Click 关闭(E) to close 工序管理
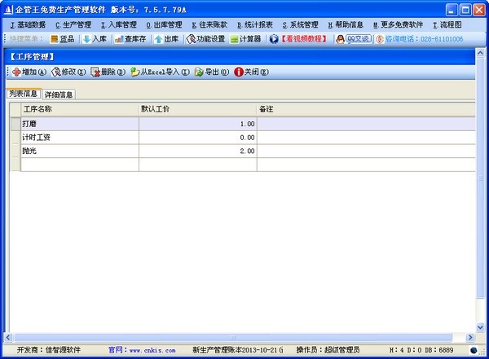 [x=251, y=72]
